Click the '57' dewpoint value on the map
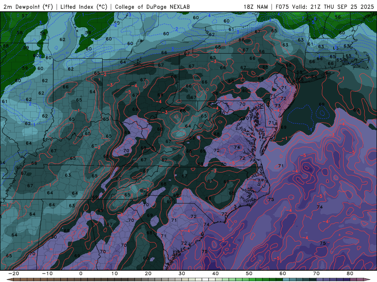Image resolution: width=377 pixels, height=282 pixels. coord(25,16)
